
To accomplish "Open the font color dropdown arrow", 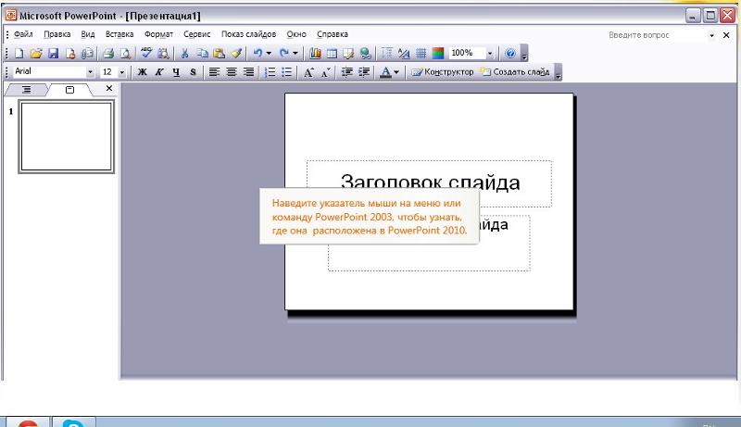I will pos(396,72).
